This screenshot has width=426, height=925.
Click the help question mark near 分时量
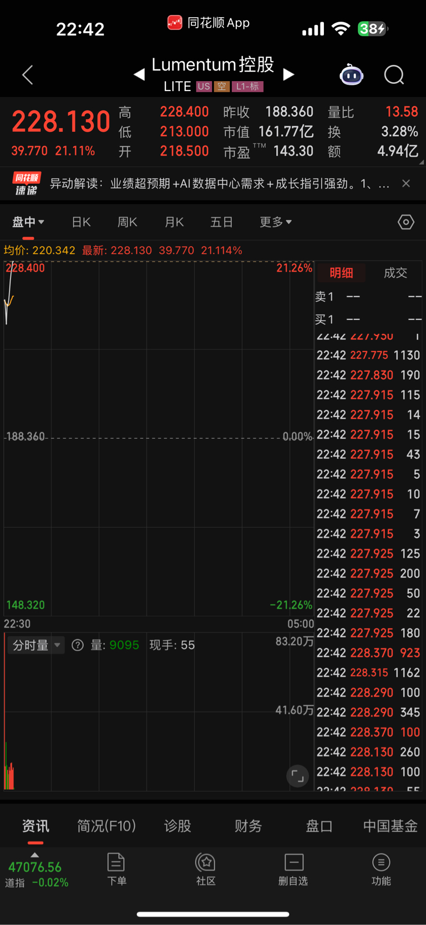coord(78,645)
